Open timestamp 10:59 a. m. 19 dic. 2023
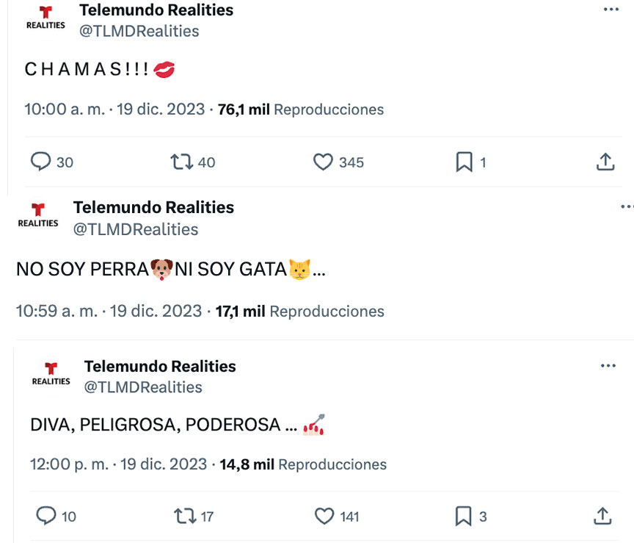 click(x=109, y=311)
